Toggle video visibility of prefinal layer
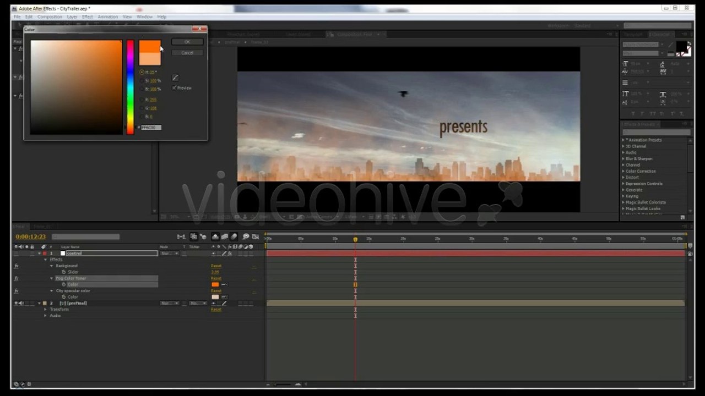Image resolution: width=705 pixels, height=396 pixels. (17, 303)
